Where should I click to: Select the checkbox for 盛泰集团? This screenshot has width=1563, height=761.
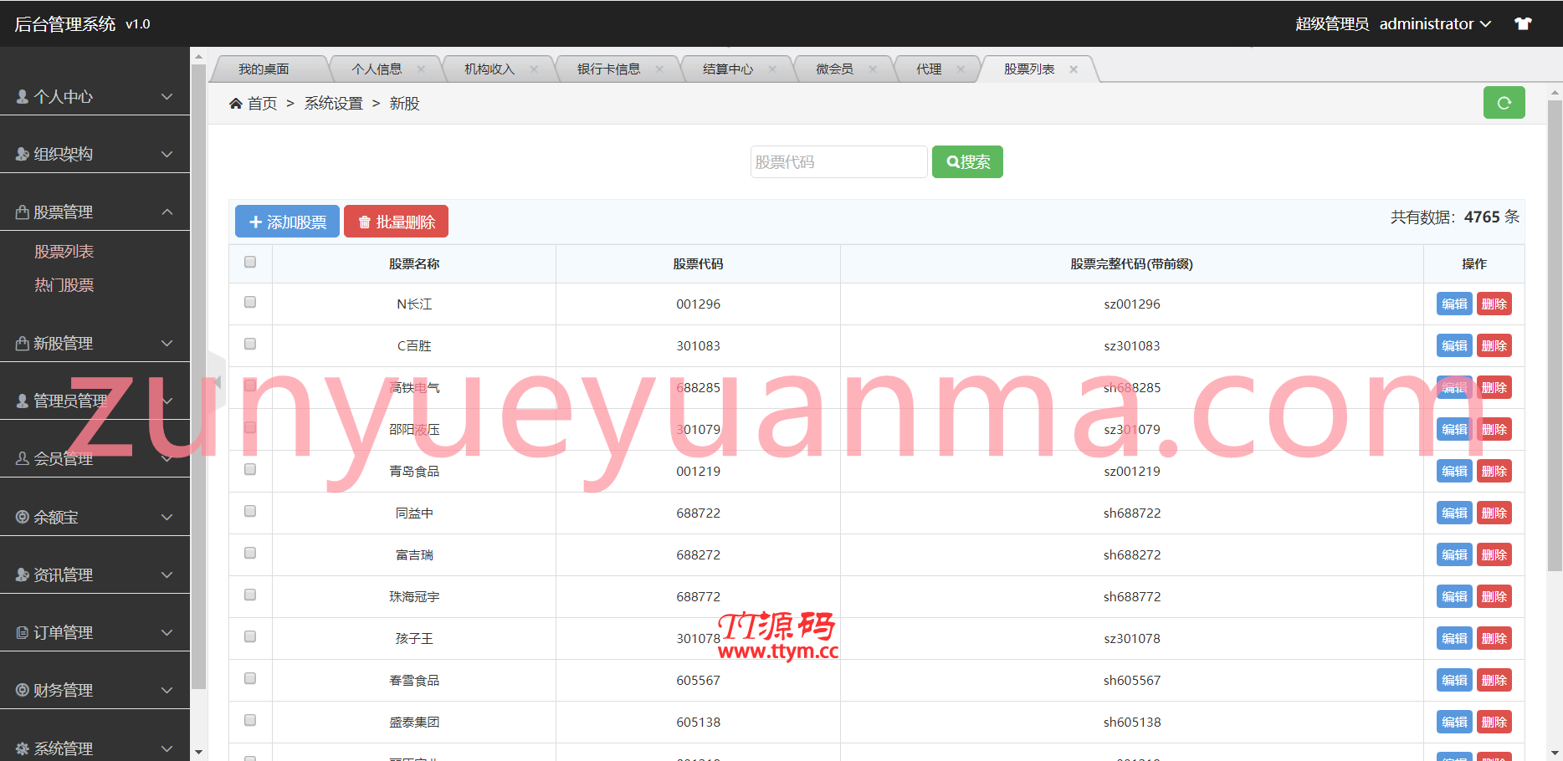coord(250,720)
